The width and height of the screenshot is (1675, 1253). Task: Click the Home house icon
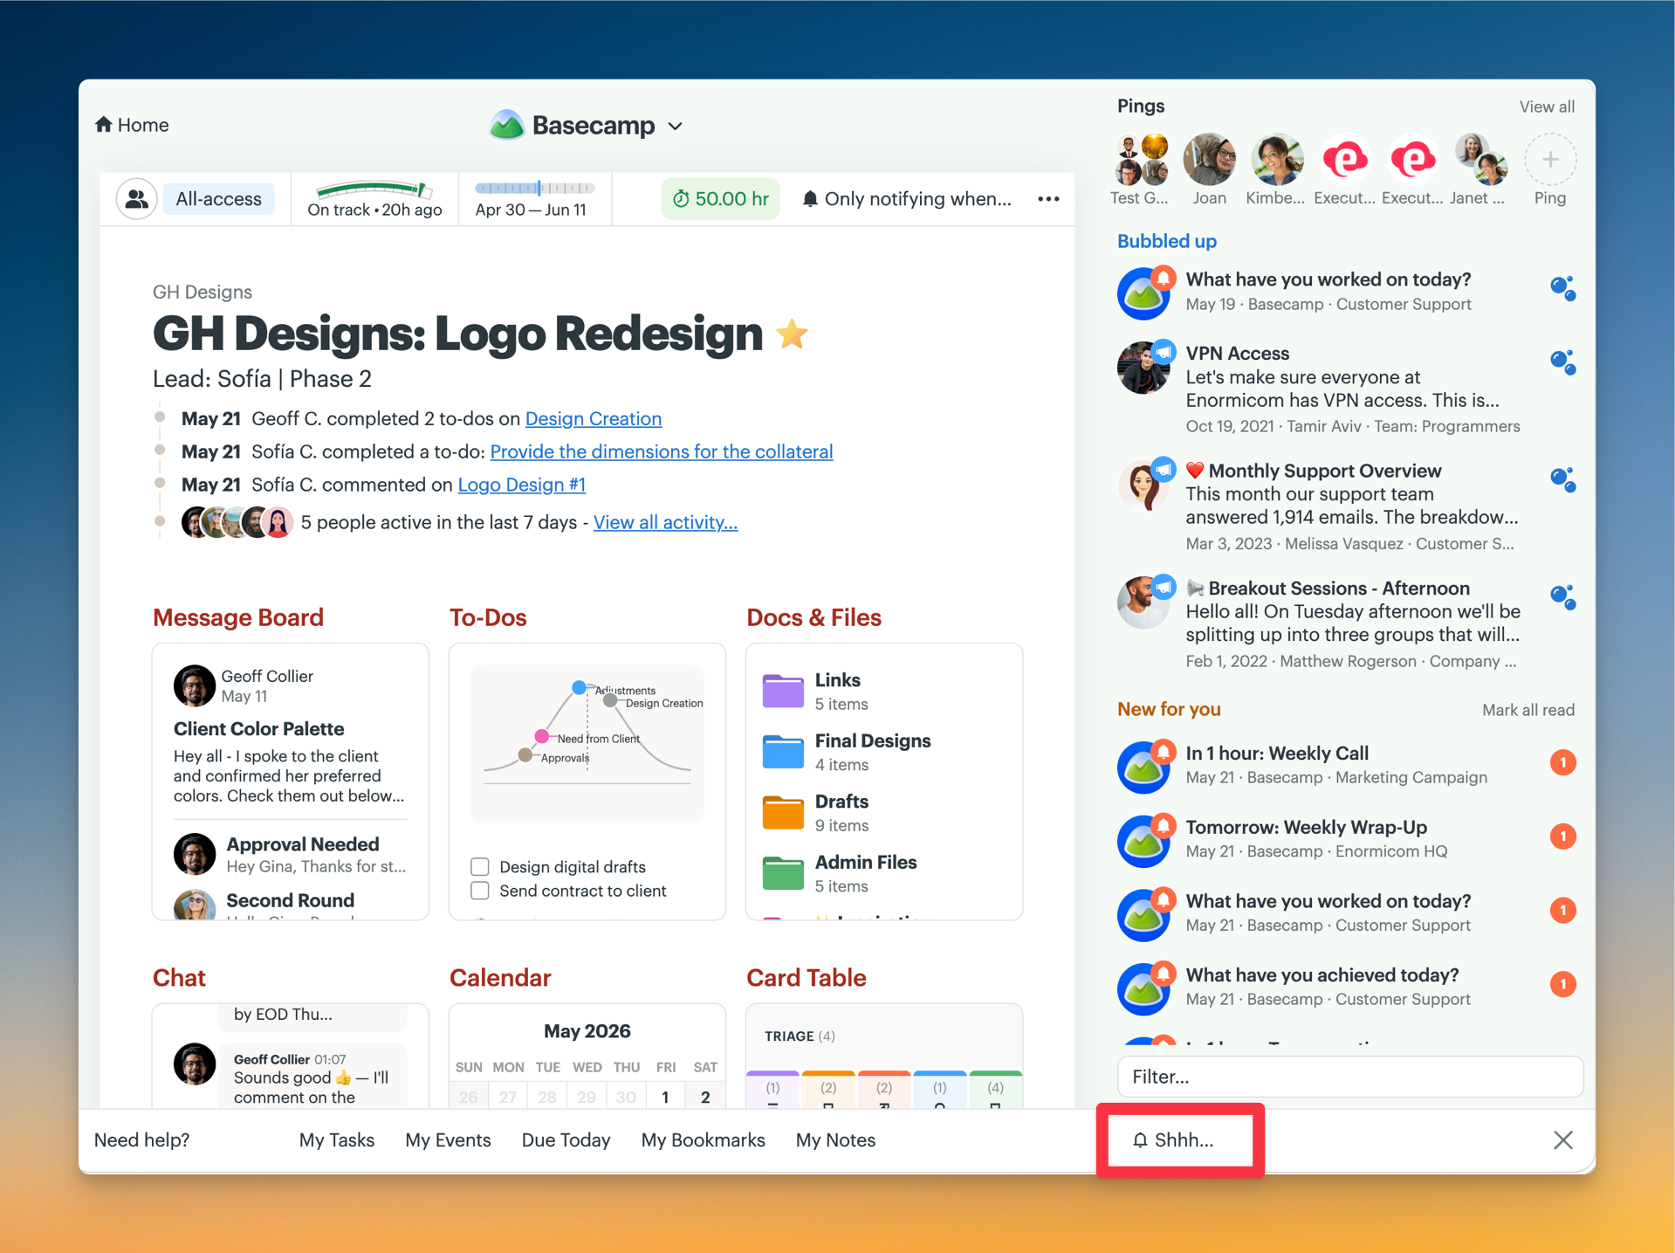tap(104, 124)
